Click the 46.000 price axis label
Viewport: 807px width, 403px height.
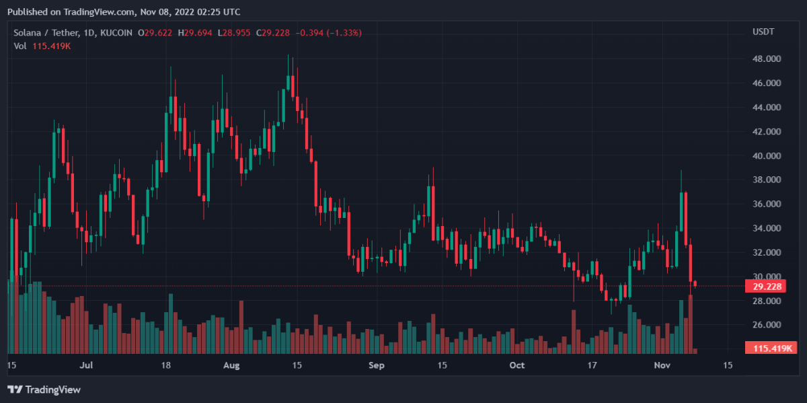pos(767,83)
